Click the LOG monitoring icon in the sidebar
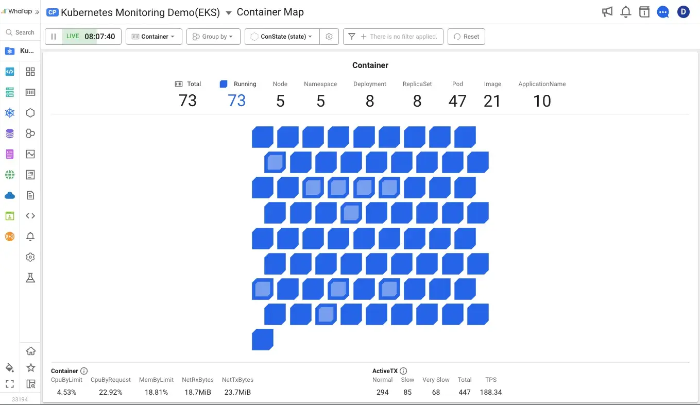 pos(9,154)
